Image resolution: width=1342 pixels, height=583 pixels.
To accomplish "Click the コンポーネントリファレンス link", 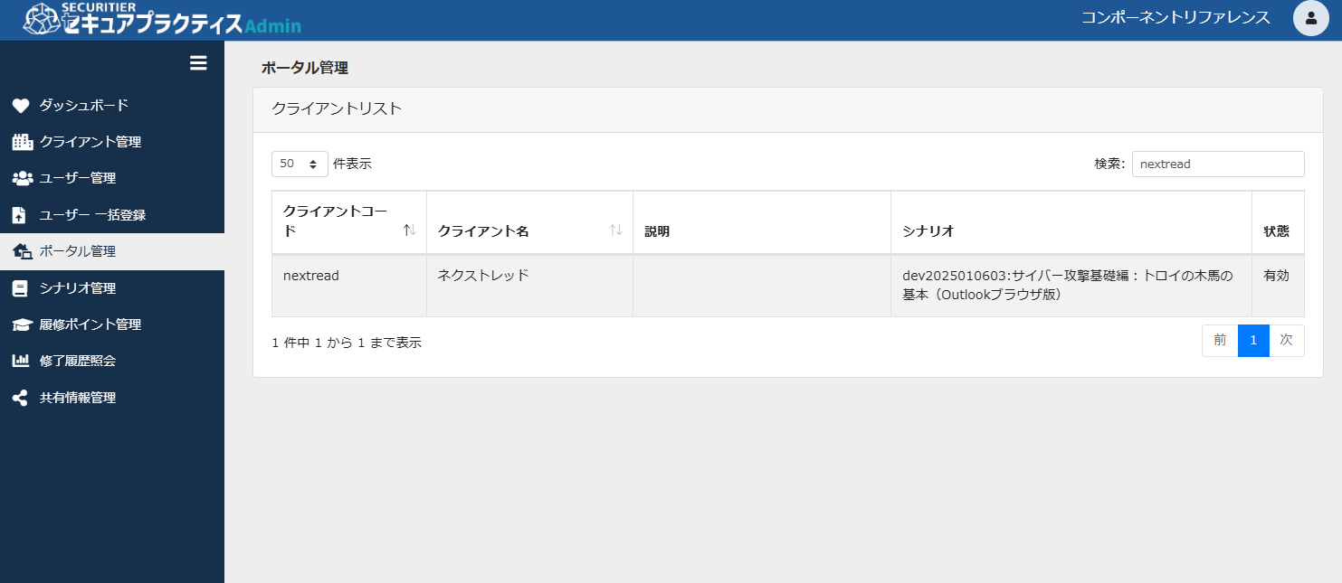I will tap(1175, 18).
